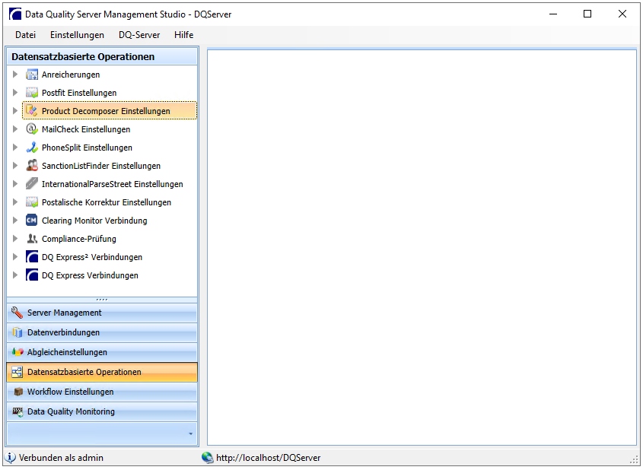This screenshot has height=470, width=643.
Task: Expand Clearing Monitor Verbindung node
Action: [15, 220]
